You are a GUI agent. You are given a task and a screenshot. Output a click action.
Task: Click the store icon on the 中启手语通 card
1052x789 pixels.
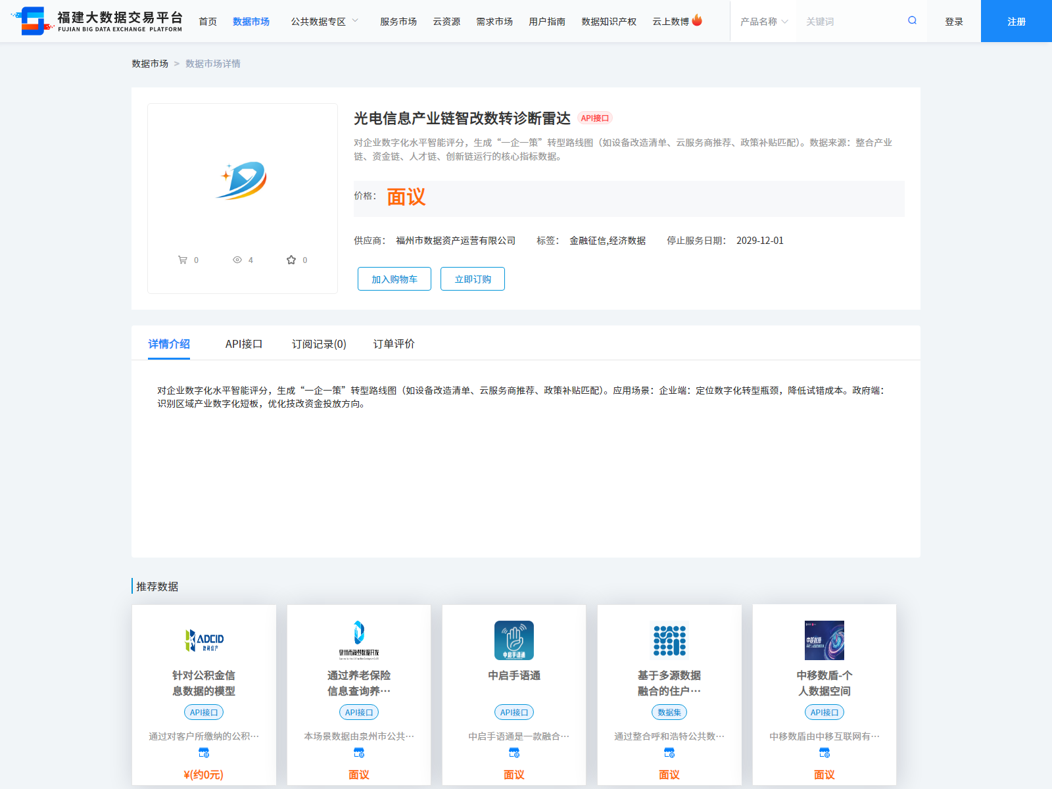pos(514,753)
